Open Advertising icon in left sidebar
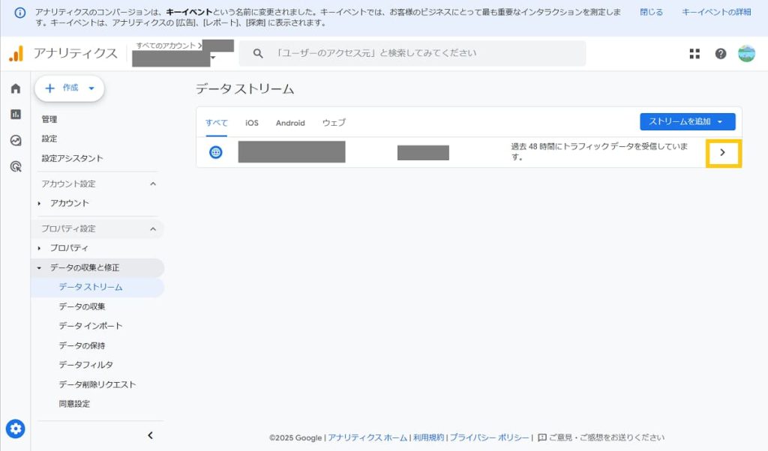This screenshot has height=451, width=768. click(15, 166)
